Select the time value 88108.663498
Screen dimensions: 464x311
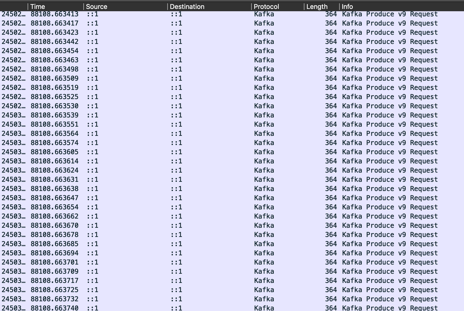click(x=54, y=69)
